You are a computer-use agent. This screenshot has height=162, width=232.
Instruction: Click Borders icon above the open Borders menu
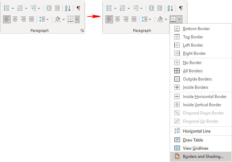[173, 19]
